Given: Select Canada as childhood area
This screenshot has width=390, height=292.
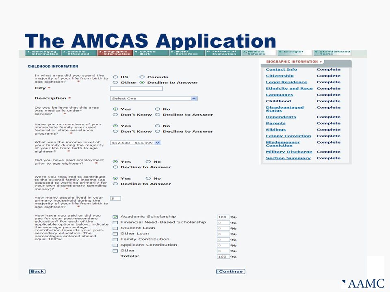Looking at the screenshot, I should coord(142,77).
